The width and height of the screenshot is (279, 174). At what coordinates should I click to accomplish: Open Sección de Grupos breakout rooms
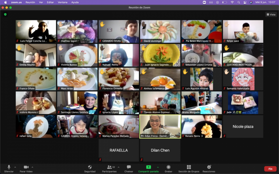pyautogui.click(x=189, y=167)
